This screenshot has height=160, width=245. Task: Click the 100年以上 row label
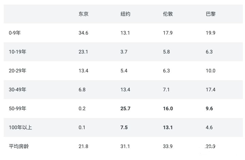[x=20, y=127]
